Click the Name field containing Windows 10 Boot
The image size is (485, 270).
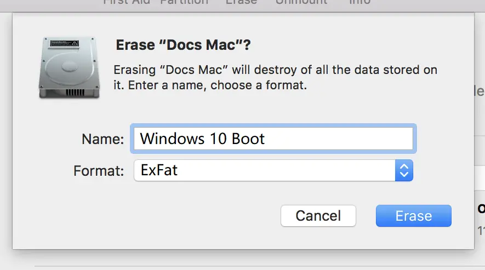(x=273, y=139)
